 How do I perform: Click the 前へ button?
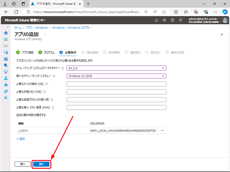pos(23,164)
